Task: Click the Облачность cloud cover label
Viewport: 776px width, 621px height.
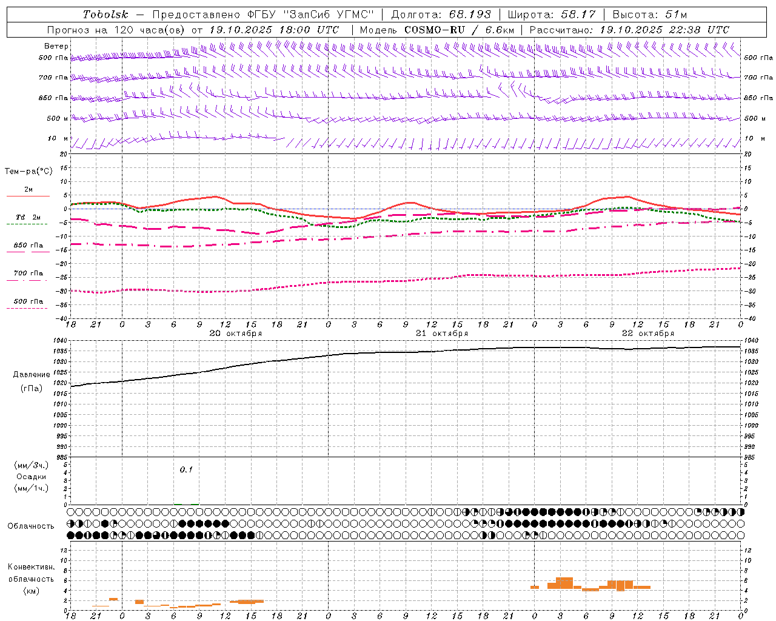Action: (31, 526)
